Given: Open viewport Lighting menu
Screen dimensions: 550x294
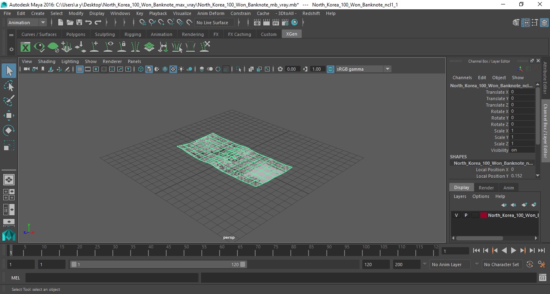Looking at the screenshot, I should pos(70,61).
